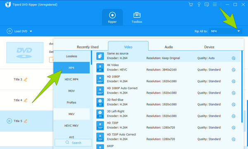The height and width of the screenshot is (149, 248).
Task: Rename Title 5 with pencil icon
Action: tap(26, 121)
